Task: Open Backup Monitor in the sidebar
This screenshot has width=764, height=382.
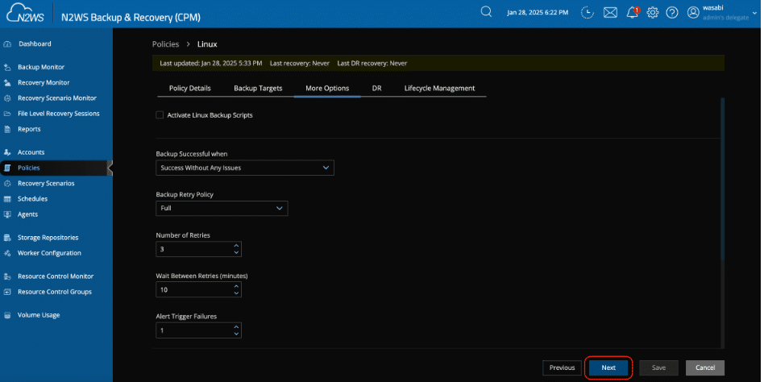Action: click(41, 67)
